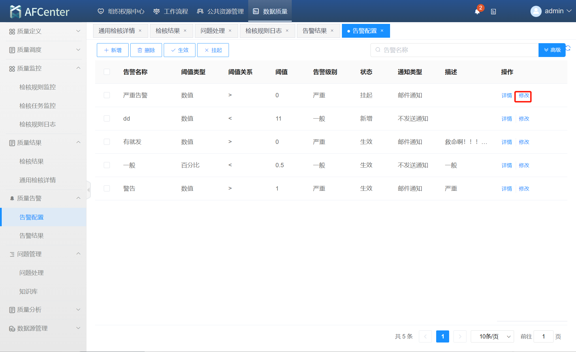The image size is (576, 352).
Task: Toggle the select-all header checkbox
Action: pyautogui.click(x=107, y=72)
